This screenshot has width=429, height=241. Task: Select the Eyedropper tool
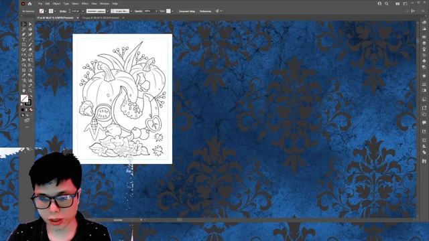pyautogui.click(x=24, y=75)
